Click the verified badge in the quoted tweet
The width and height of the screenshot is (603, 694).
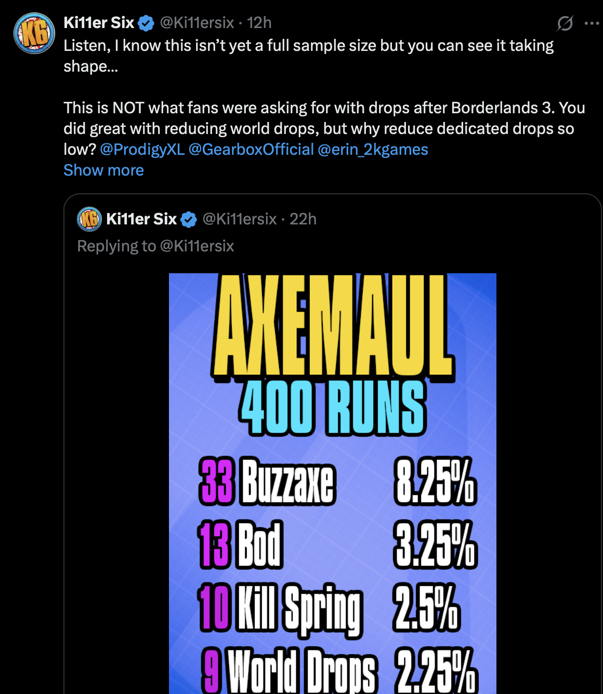(x=189, y=220)
